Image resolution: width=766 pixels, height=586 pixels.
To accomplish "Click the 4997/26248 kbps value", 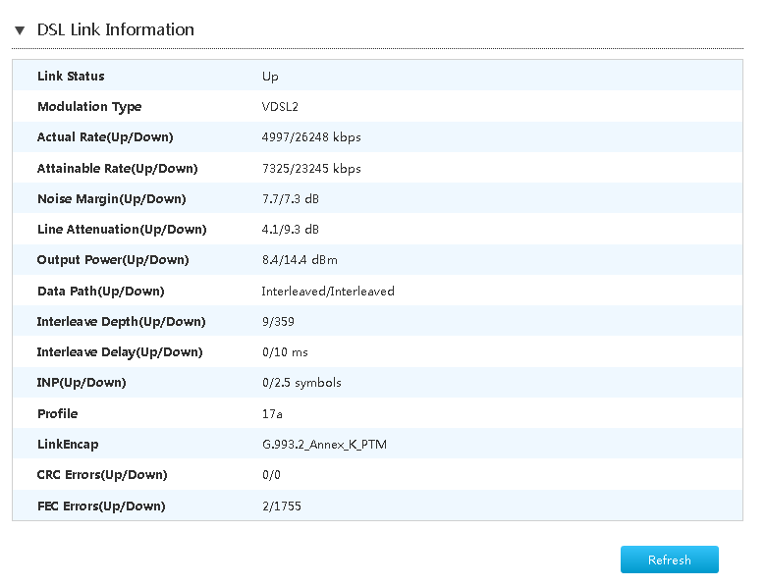I will click(311, 137).
